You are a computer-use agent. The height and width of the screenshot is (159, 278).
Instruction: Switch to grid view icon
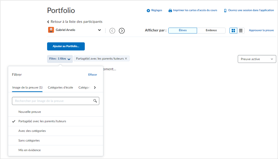(233, 31)
